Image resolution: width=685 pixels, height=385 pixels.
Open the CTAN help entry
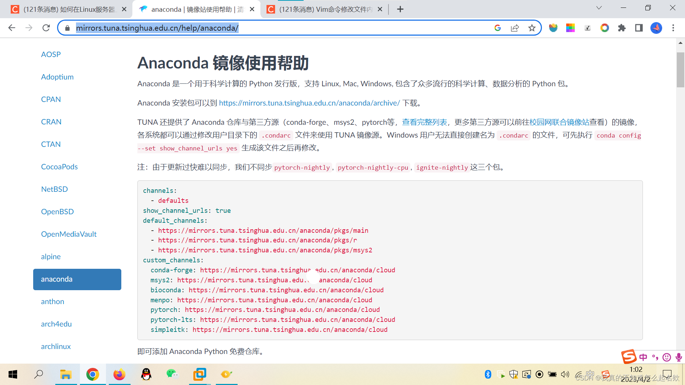(51, 144)
